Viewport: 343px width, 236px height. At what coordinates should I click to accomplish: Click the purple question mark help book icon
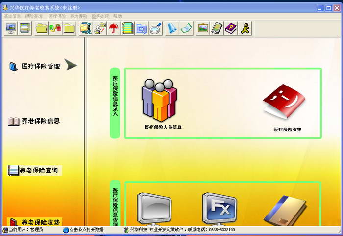click(x=230, y=28)
